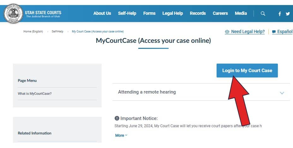This screenshot has width=293, height=148.
Task: Click the speech bubble icon beside Español
Action: coord(274,32)
